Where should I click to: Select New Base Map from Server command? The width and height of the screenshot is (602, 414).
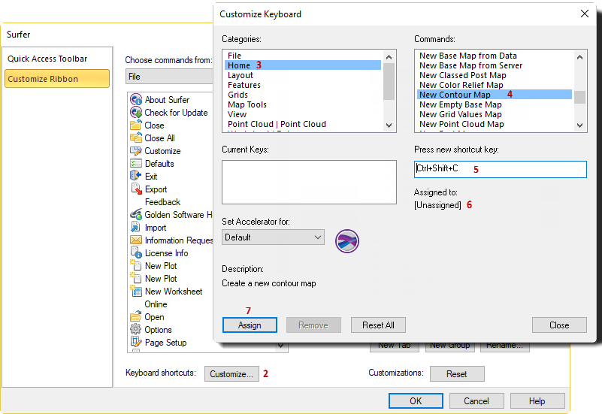point(495,65)
